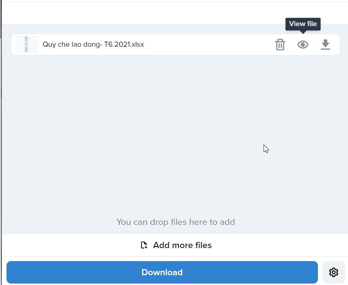Open the spreadsheet thumbnail preview
348x285 pixels.
click(x=27, y=45)
